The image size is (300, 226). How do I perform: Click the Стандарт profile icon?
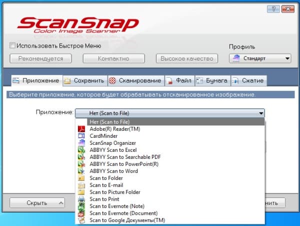pyautogui.click(x=236, y=58)
